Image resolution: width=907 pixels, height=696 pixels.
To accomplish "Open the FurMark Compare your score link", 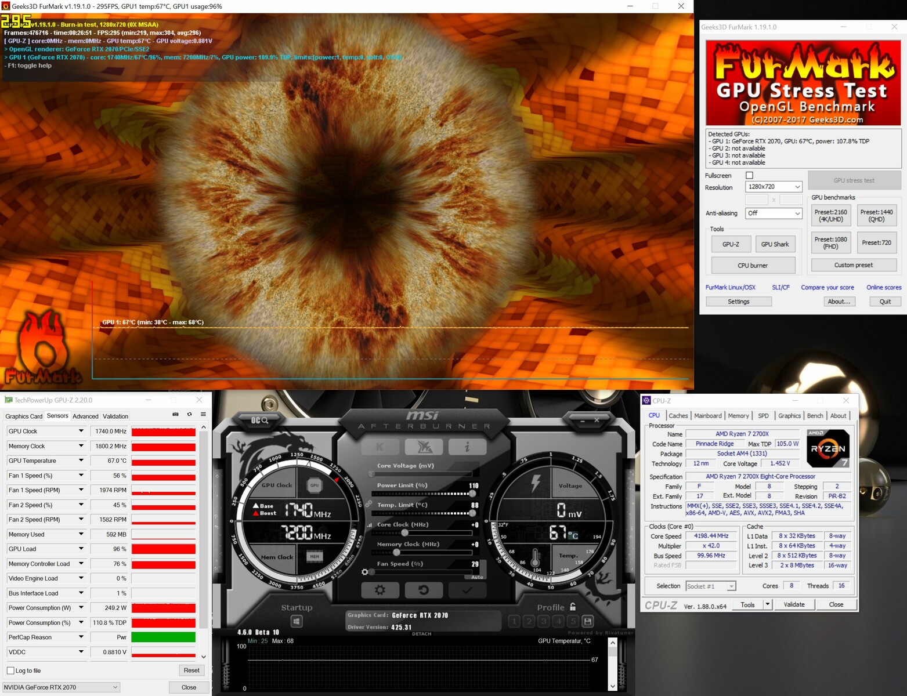I will pyautogui.click(x=827, y=288).
